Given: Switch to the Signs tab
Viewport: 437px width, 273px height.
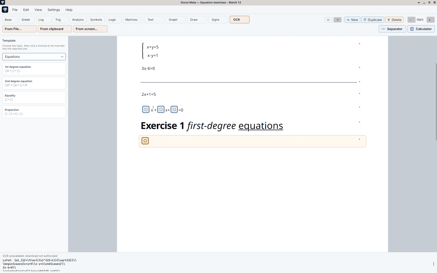Looking at the screenshot, I should 218,20.
